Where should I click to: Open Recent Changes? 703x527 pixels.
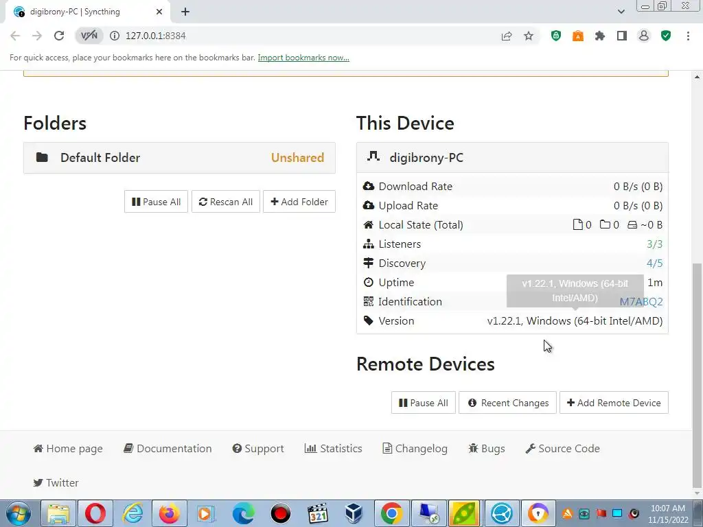coord(507,403)
